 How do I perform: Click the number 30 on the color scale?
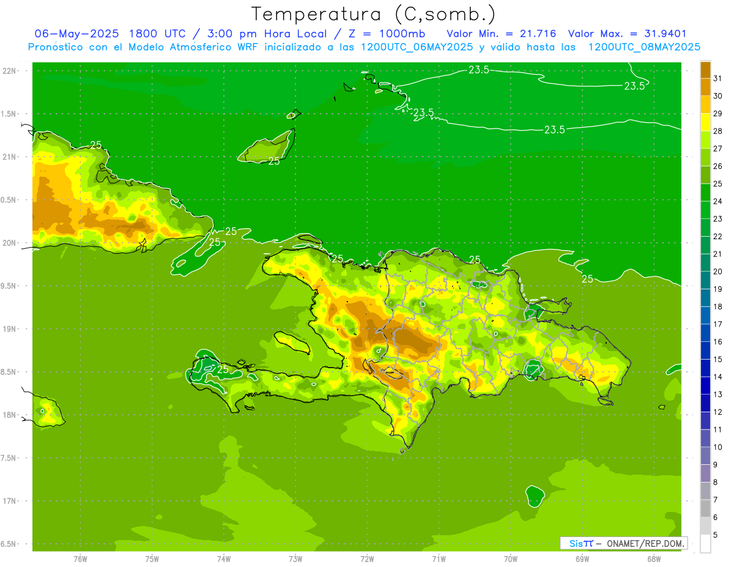tap(717, 96)
